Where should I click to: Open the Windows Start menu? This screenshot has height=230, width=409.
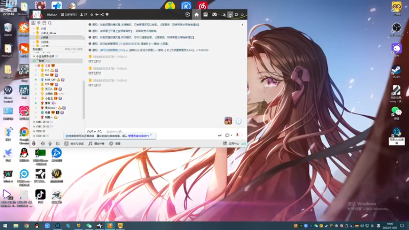[x=5, y=226]
